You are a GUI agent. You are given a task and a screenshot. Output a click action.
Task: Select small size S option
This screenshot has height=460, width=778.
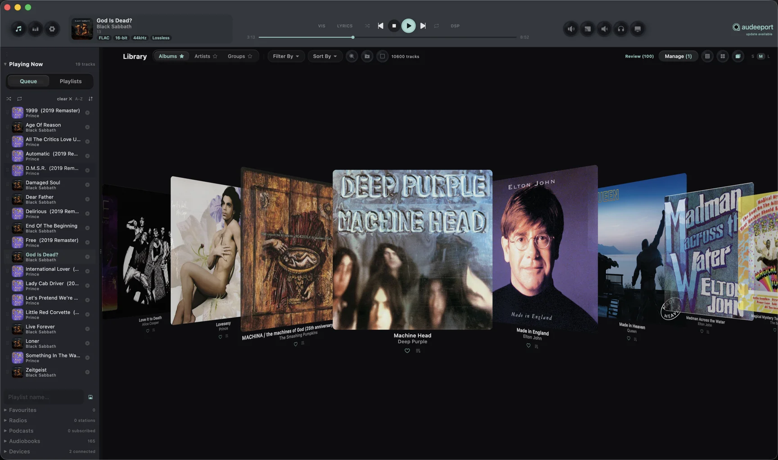[752, 56]
